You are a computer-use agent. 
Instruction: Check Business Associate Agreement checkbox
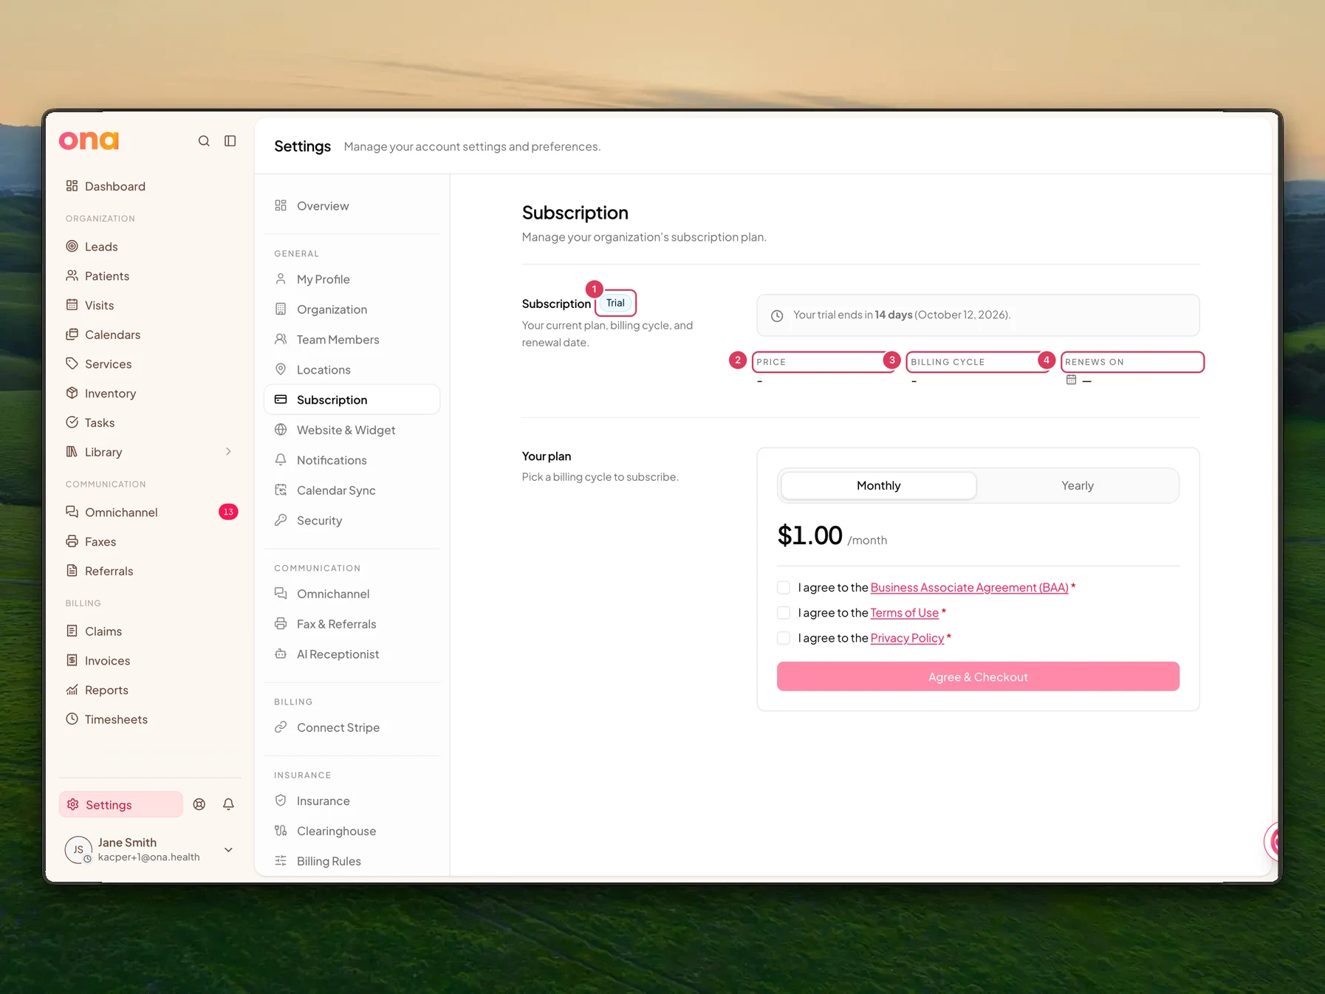pos(784,588)
